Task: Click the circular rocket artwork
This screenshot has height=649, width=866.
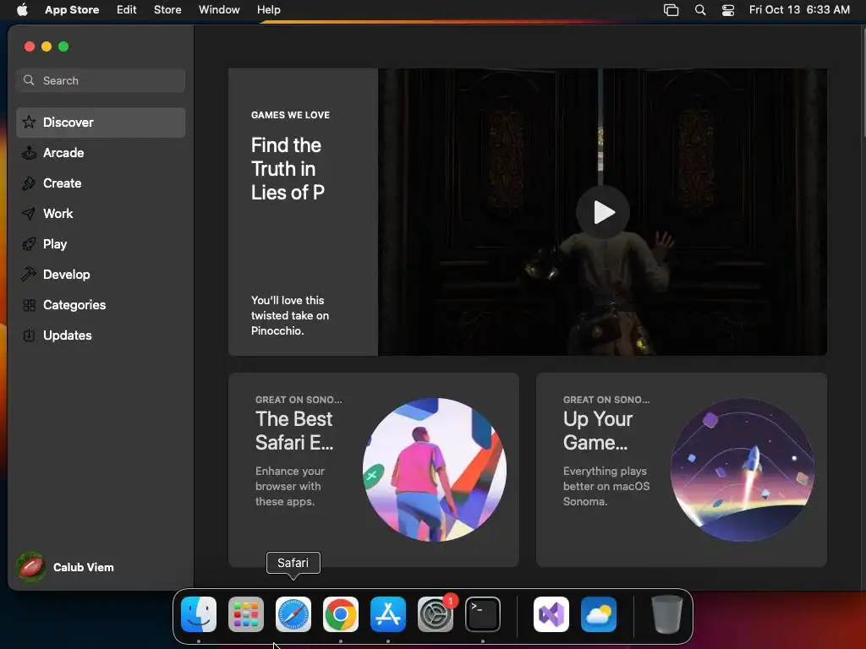Action: pos(743,470)
